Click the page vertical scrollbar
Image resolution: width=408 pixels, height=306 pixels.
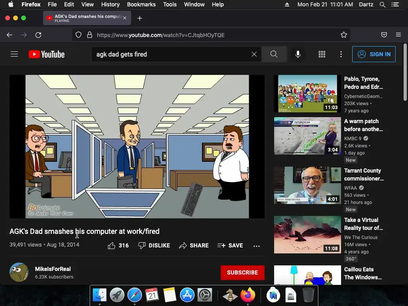point(405,73)
